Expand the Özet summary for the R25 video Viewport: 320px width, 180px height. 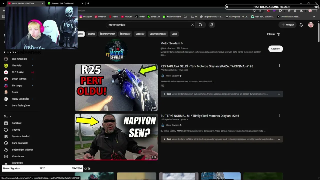(279, 94)
